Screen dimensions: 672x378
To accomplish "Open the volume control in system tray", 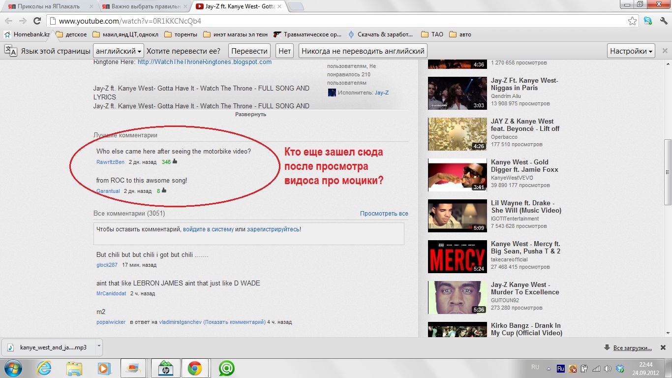I will (608, 368).
